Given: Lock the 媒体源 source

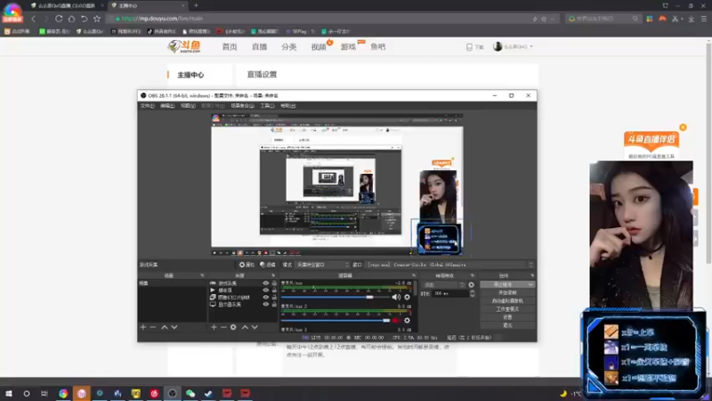Looking at the screenshot, I should click(274, 291).
